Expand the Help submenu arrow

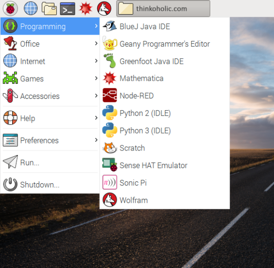click(x=96, y=118)
